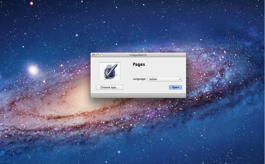Click the Pages app icon well
The height and width of the screenshot is (164, 265).
coord(110,71)
